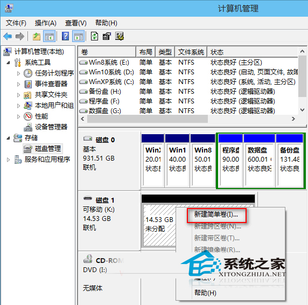Open the 操作(A) menu
This screenshot has width=308, height=305.
(46, 23)
